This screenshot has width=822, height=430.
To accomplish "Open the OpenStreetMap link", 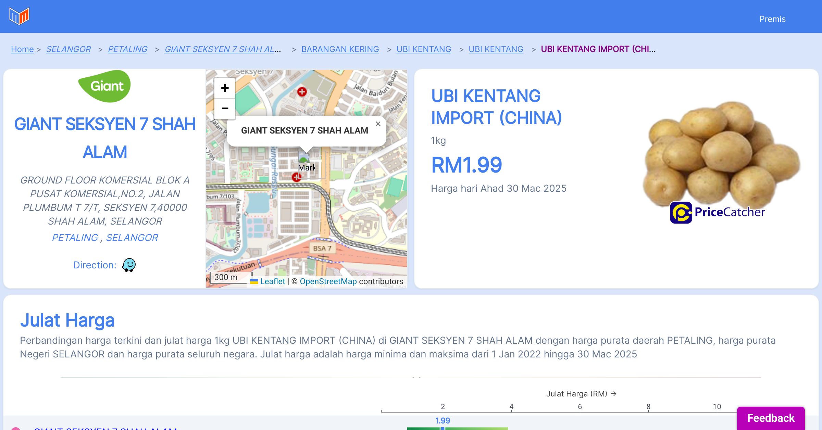I will (328, 281).
